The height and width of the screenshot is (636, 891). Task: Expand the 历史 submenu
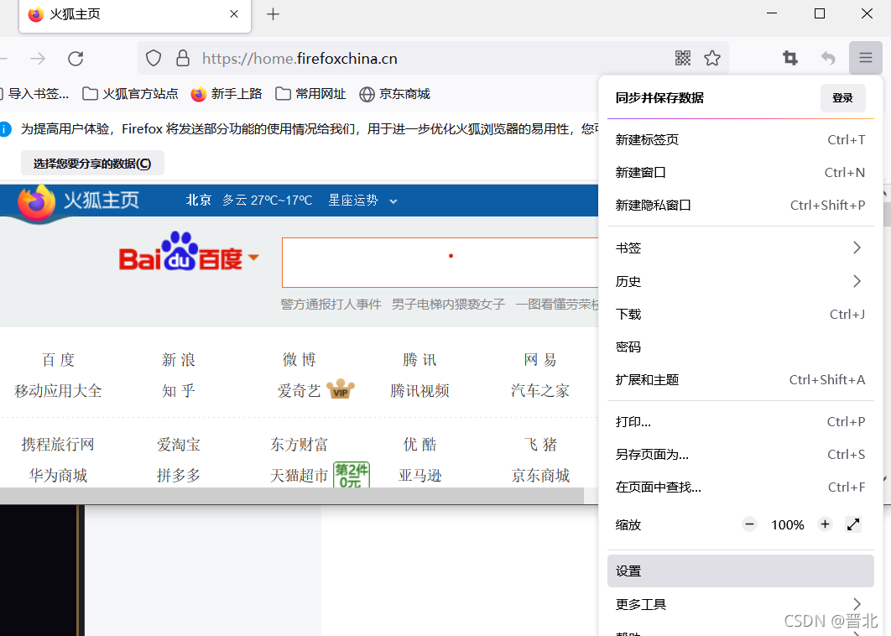pos(741,281)
